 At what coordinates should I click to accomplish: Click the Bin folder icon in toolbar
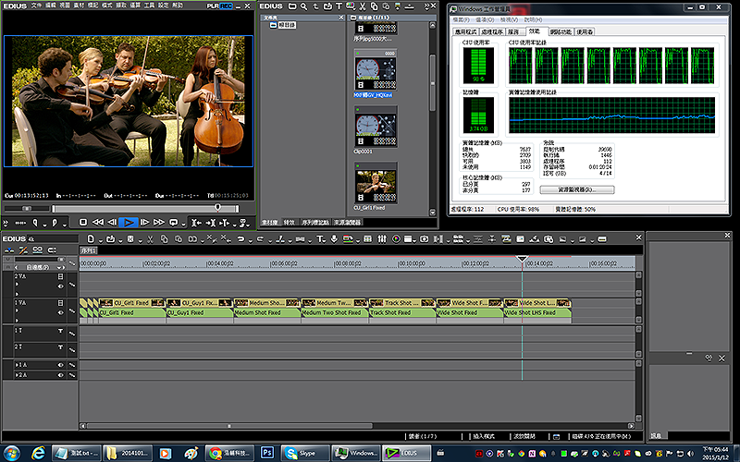[x=292, y=6]
